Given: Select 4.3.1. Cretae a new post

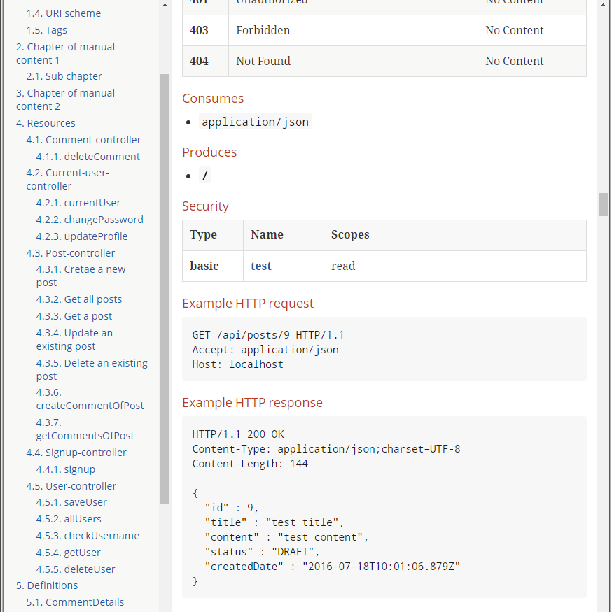Looking at the screenshot, I should (81, 276).
